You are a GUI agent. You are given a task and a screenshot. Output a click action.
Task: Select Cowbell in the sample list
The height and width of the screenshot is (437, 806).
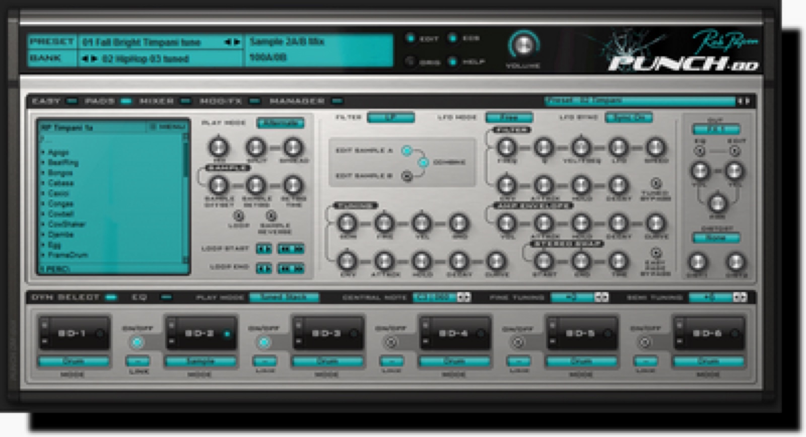pyautogui.click(x=61, y=214)
